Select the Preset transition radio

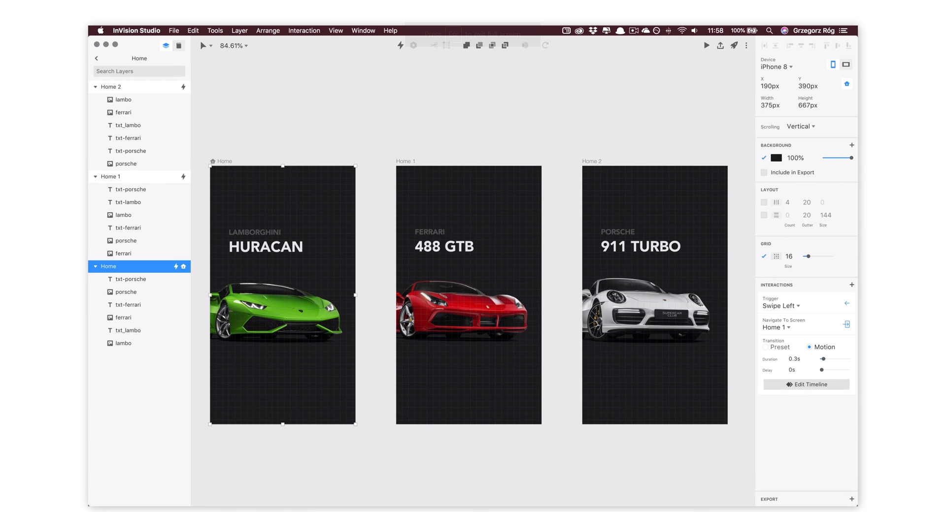[x=765, y=347]
